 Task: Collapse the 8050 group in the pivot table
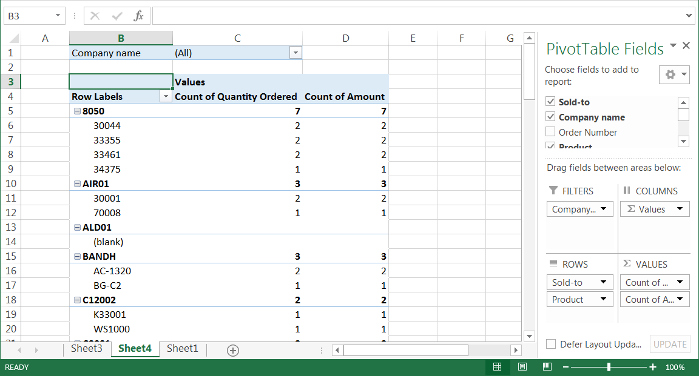[x=76, y=111]
